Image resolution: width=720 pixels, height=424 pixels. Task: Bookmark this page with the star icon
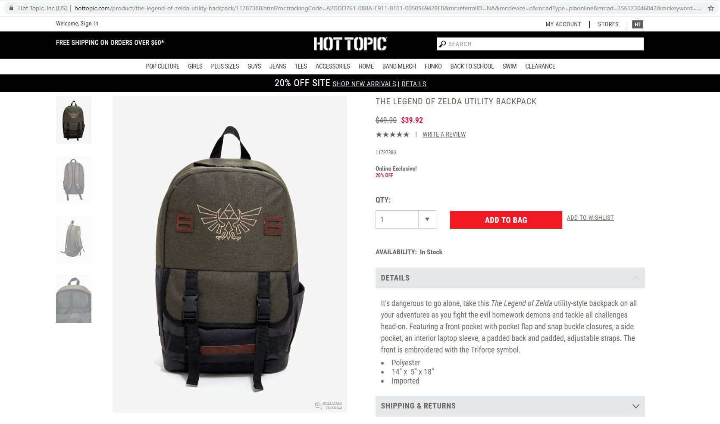click(x=711, y=8)
